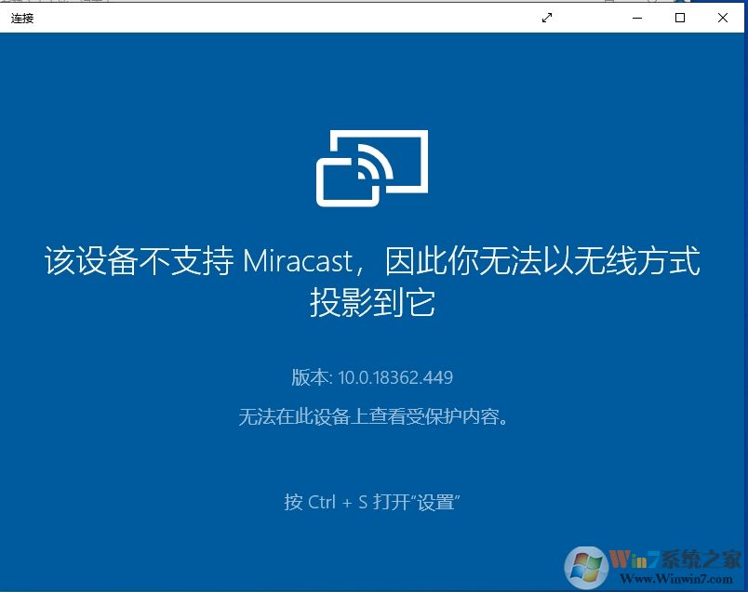This screenshot has width=748, height=592.
Task: Click the enter fullscreen arrows icon
Action: point(547,18)
